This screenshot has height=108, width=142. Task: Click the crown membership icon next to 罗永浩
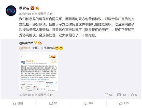coord(37,8)
